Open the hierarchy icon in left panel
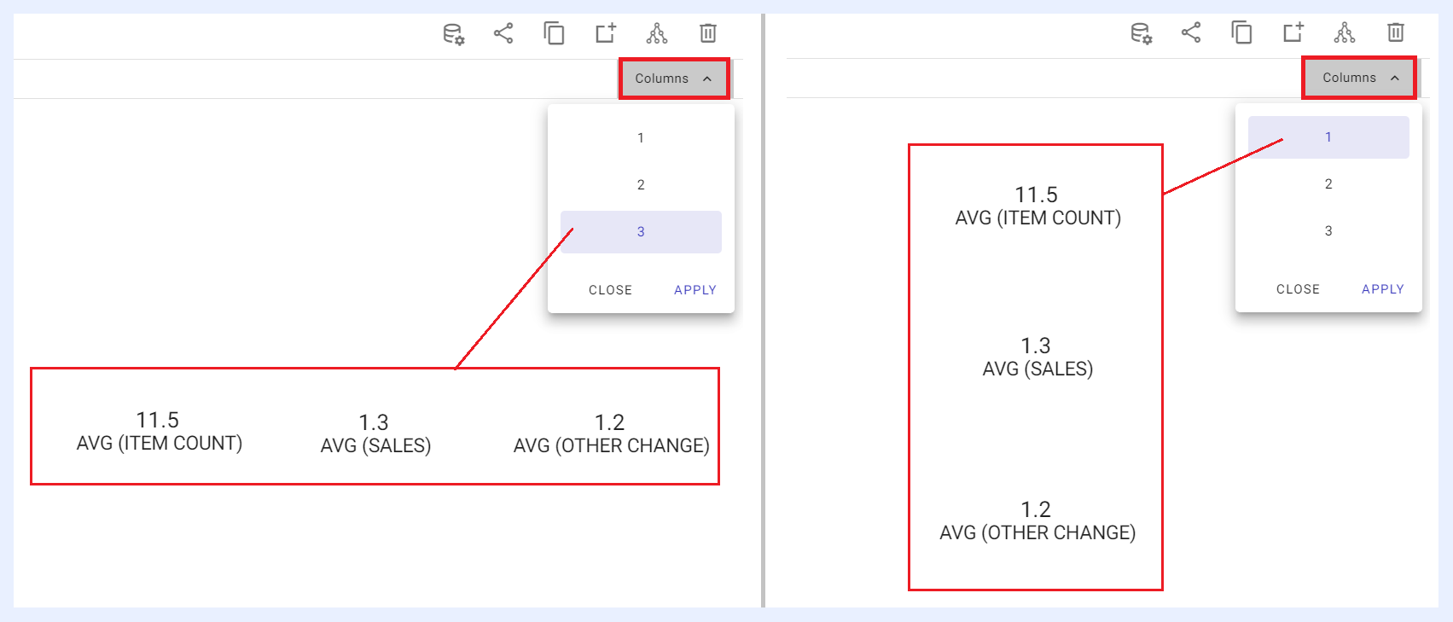The height and width of the screenshot is (622, 1453). (657, 33)
